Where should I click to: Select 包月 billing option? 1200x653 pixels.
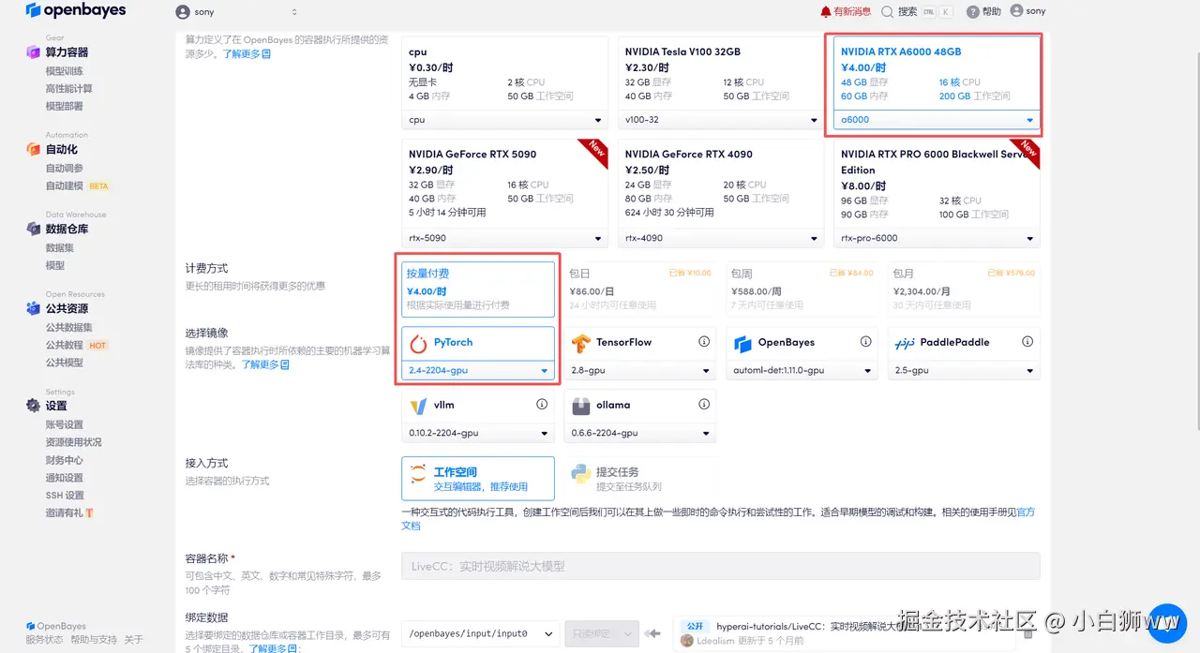click(964, 290)
